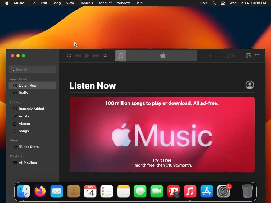The image size is (271, 203).
Task: Open Contacts from the Dock
Action: click(x=74, y=191)
